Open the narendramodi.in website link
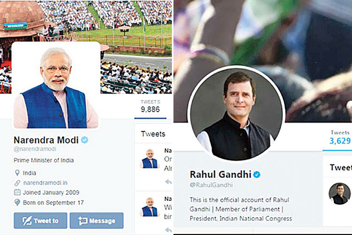 [x=46, y=183]
